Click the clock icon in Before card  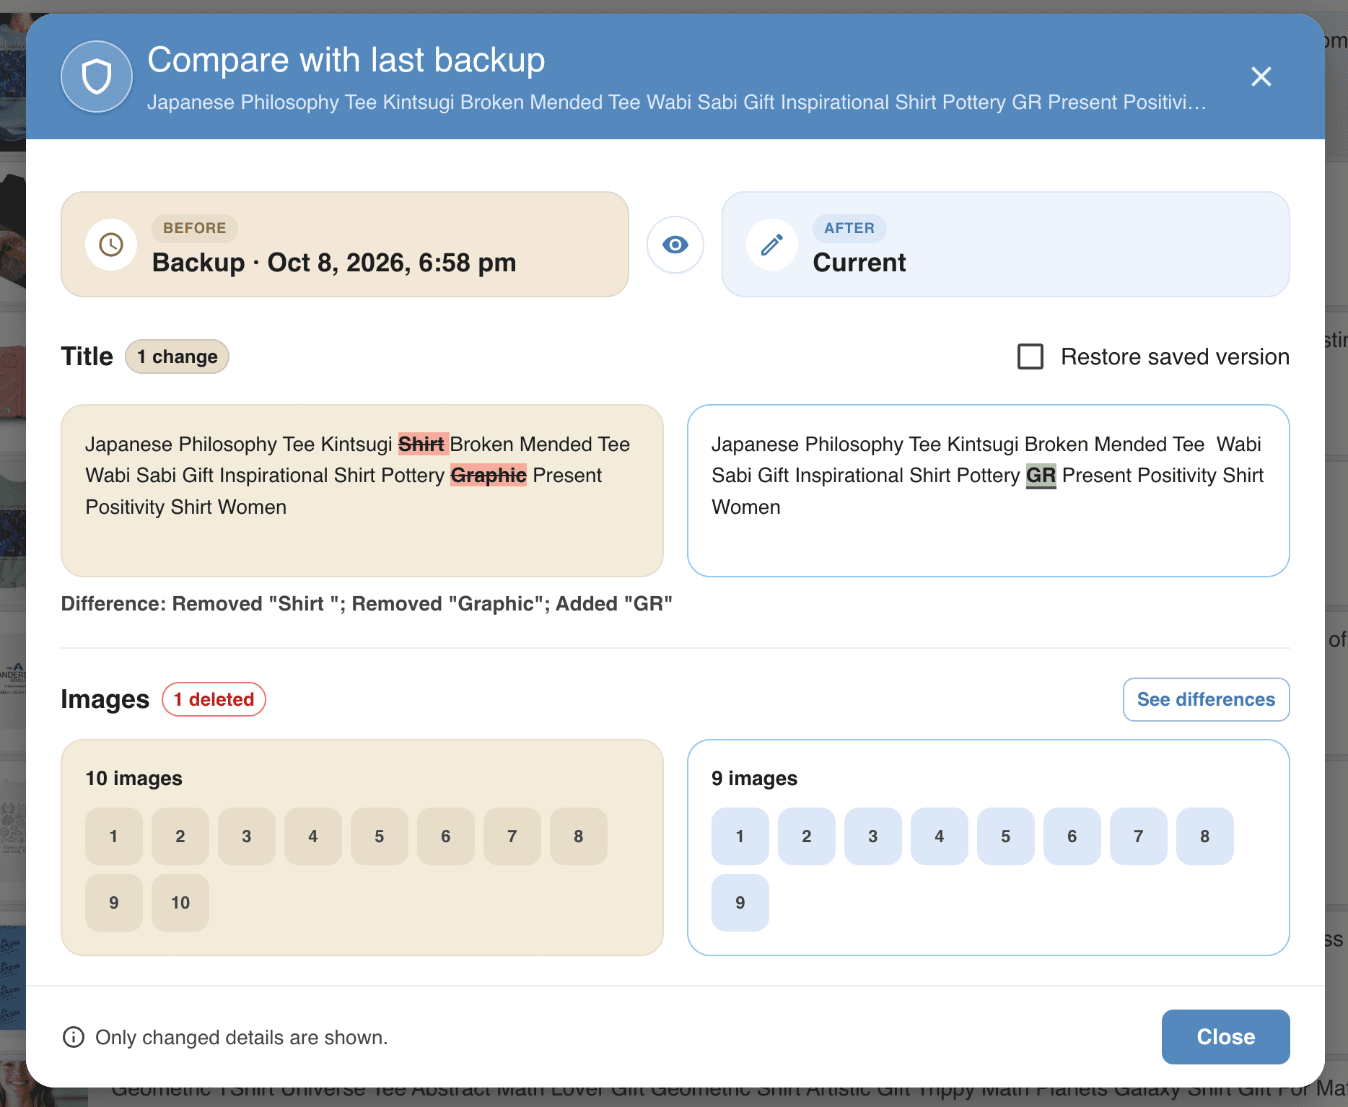click(111, 245)
